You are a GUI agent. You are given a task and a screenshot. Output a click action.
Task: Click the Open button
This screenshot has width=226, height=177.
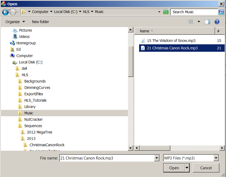pyautogui.click(x=174, y=168)
